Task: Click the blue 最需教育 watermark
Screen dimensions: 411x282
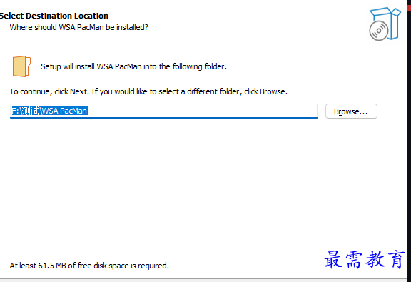Action: (365, 259)
